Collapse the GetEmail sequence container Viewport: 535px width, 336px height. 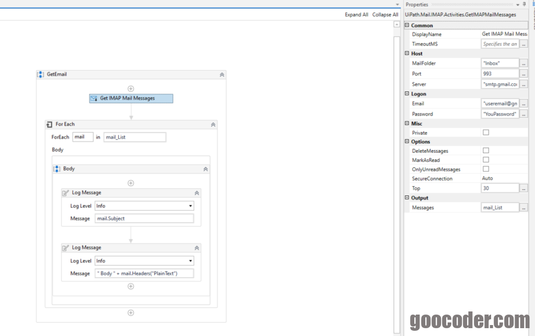pyautogui.click(x=222, y=75)
